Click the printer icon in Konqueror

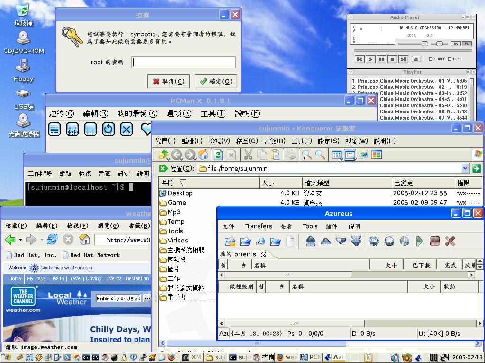(290, 155)
